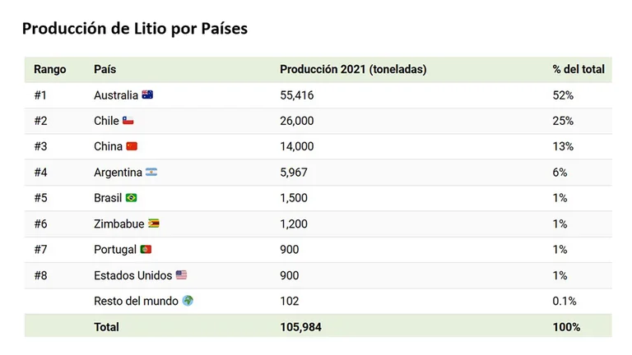
Task: Click the Argentina flag icon
Action: coord(151,172)
